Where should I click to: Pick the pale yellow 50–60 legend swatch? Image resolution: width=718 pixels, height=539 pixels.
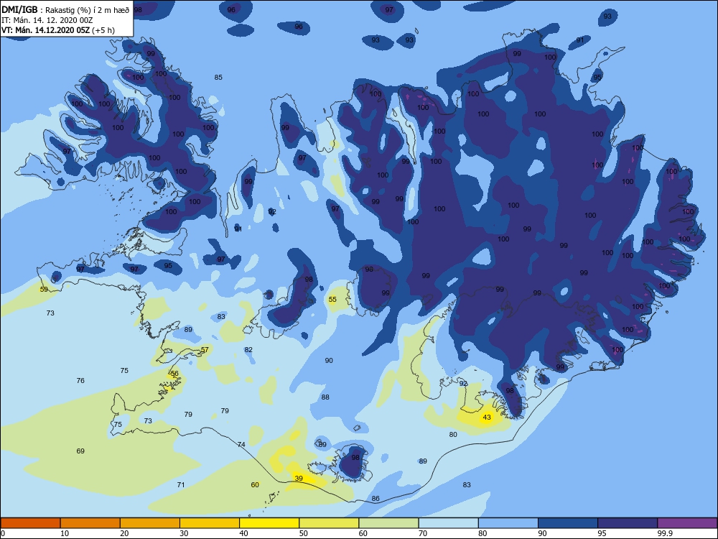[329, 523]
